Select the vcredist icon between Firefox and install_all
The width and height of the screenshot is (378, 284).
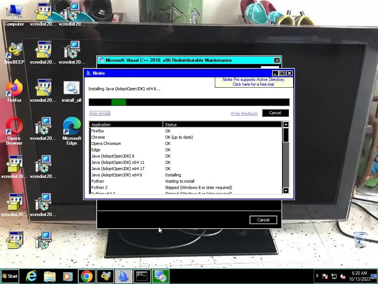point(43,91)
